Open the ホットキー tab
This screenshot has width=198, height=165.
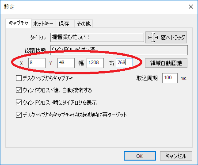[43, 24]
